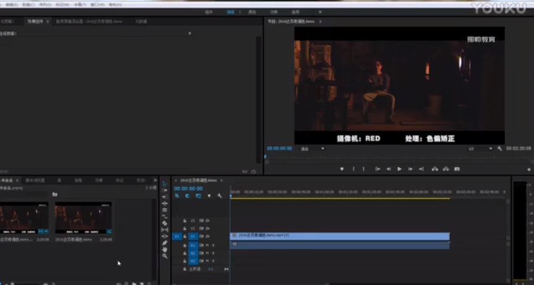Go to In point
Image resolution: width=534 pixels, height=285 pixels.
378,169
